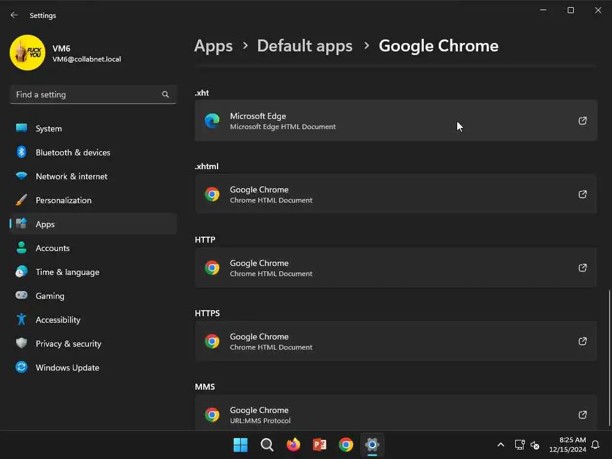Open Personalization settings category
This screenshot has width=612, height=459.
[63, 200]
